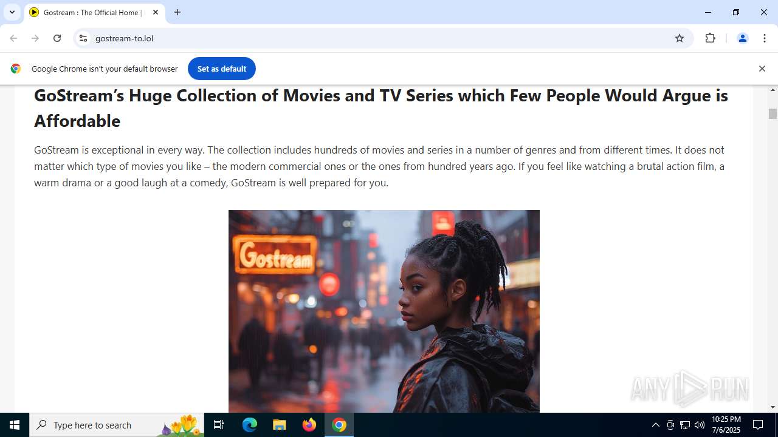Click the page heading about GoStream's collection
Image resolution: width=778 pixels, height=437 pixels.
pos(381,108)
